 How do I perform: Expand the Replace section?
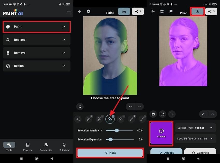[x=36, y=40]
